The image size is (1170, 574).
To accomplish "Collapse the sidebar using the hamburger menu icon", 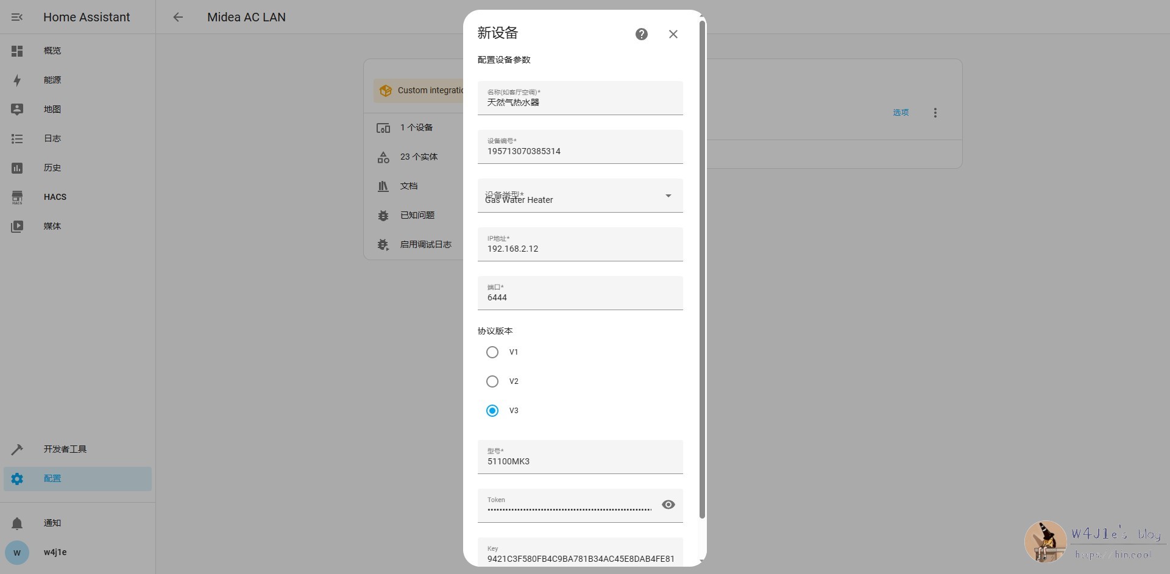I will tap(17, 17).
